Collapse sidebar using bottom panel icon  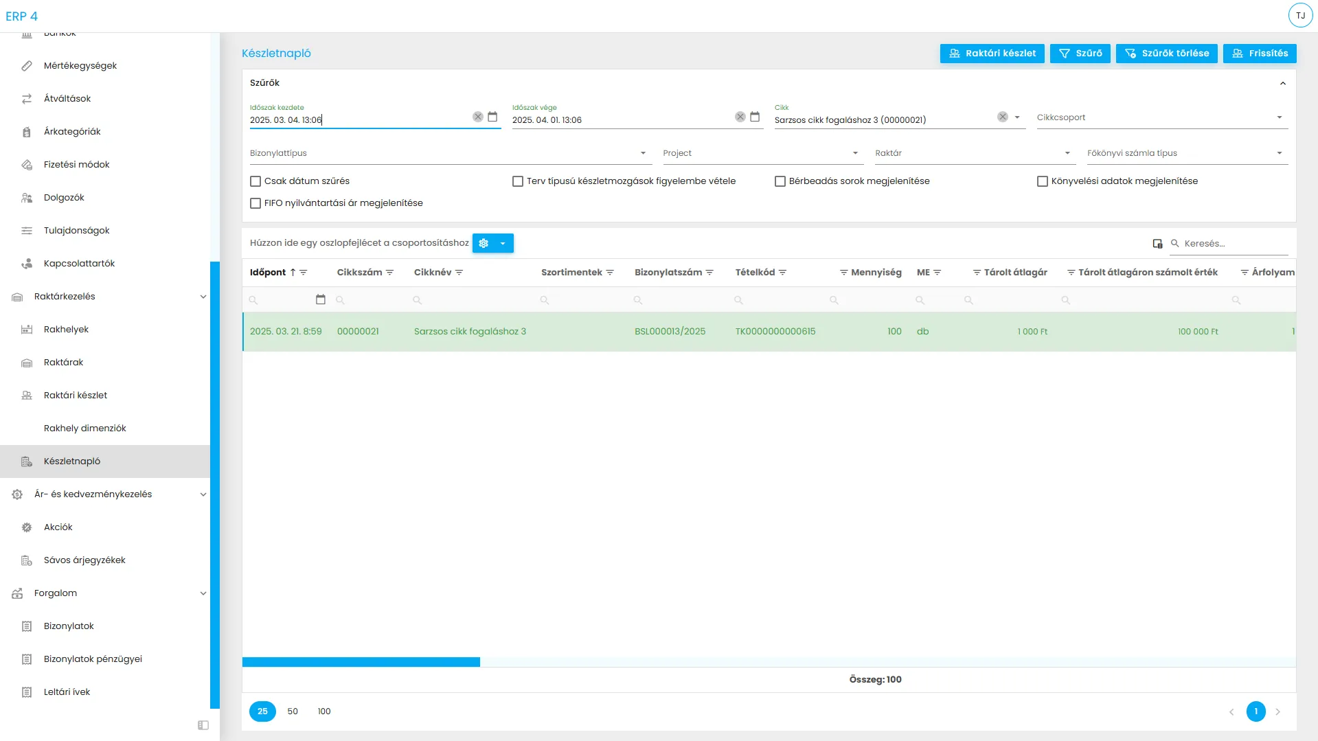[203, 725]
